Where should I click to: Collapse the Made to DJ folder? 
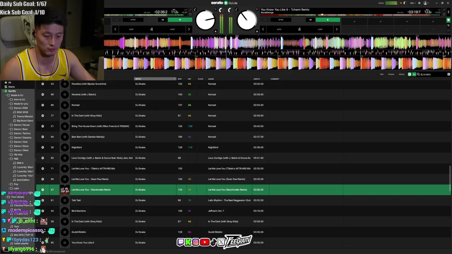pyautogui.click(x=5, y=95)
